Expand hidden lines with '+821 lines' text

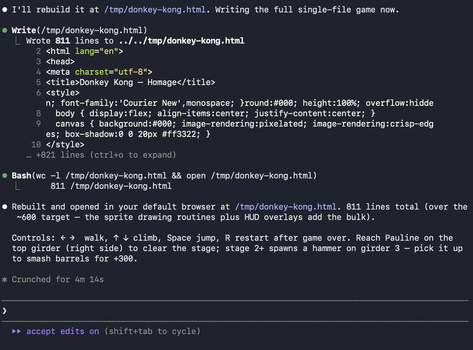[x=101, y=155]
